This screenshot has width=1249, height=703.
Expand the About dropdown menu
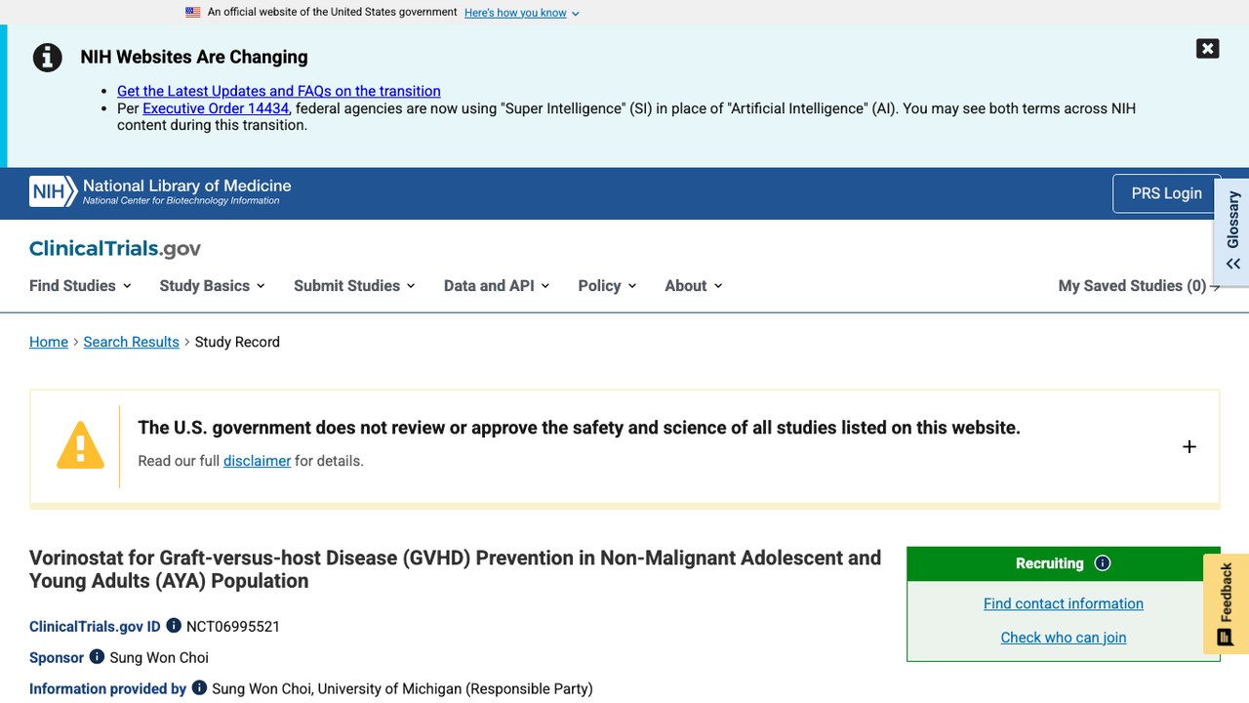694,286
